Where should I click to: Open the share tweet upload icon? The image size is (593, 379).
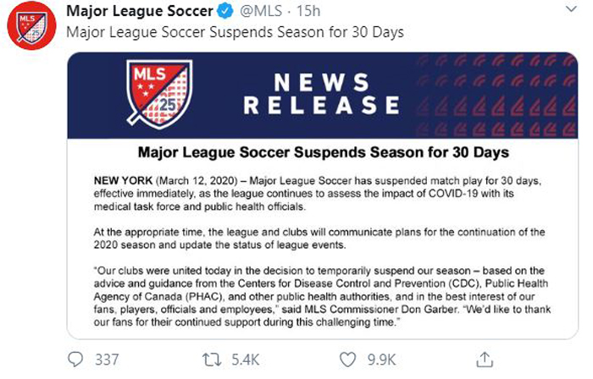point(485,360)
